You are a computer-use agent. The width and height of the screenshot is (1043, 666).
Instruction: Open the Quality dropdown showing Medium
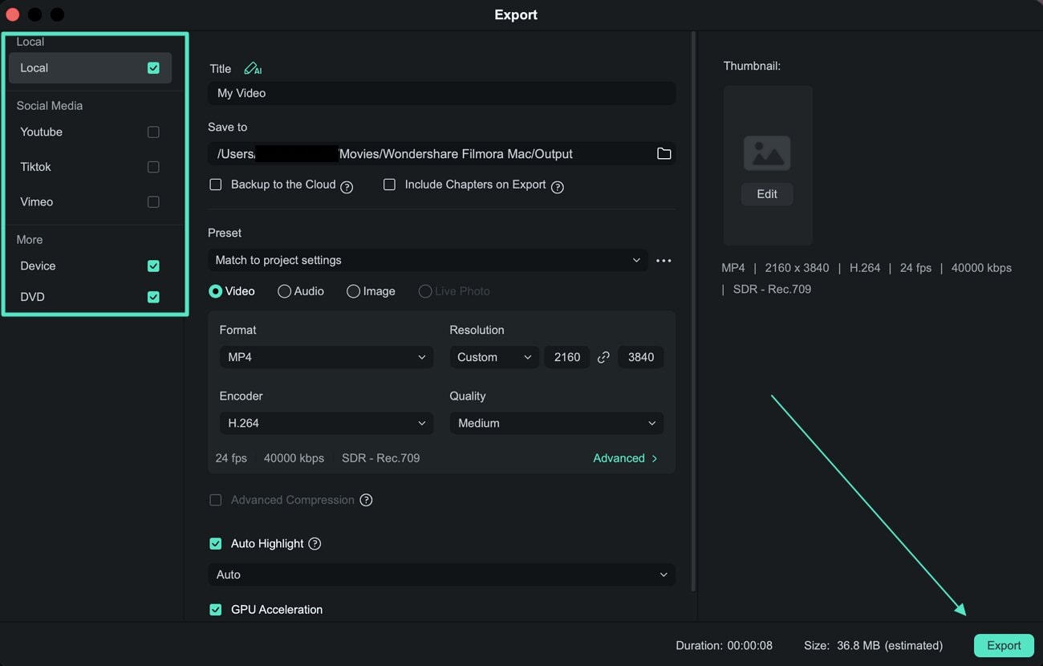[557, 423]
